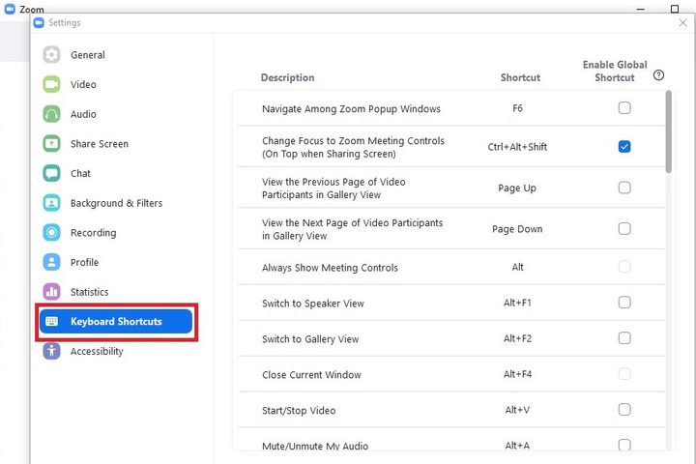Enable global shortcut for Switch to Speaker View
Viewport: 696px width, 464px height.
coord(624,303)
